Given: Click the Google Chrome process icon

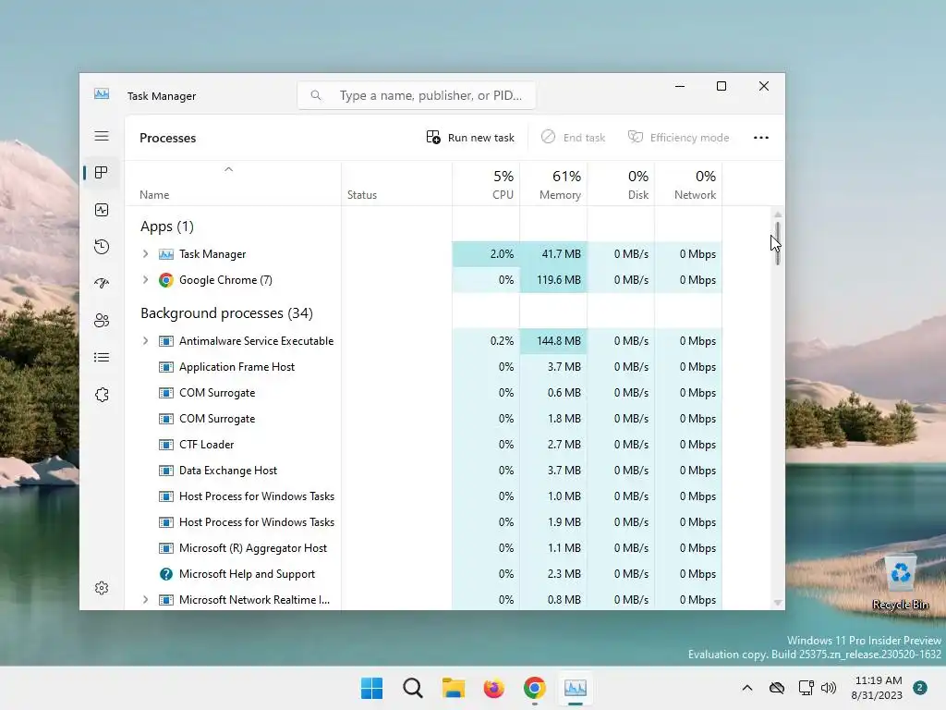Looking at the screenshot, I should [x=166, y=280].
